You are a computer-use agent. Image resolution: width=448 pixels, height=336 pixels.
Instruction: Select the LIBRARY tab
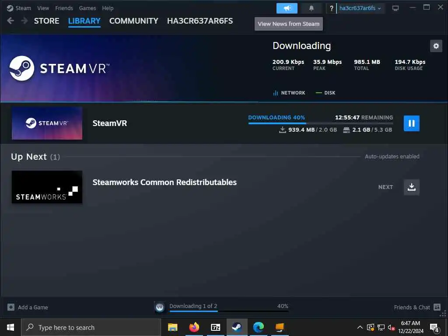[x=84, y=21]
